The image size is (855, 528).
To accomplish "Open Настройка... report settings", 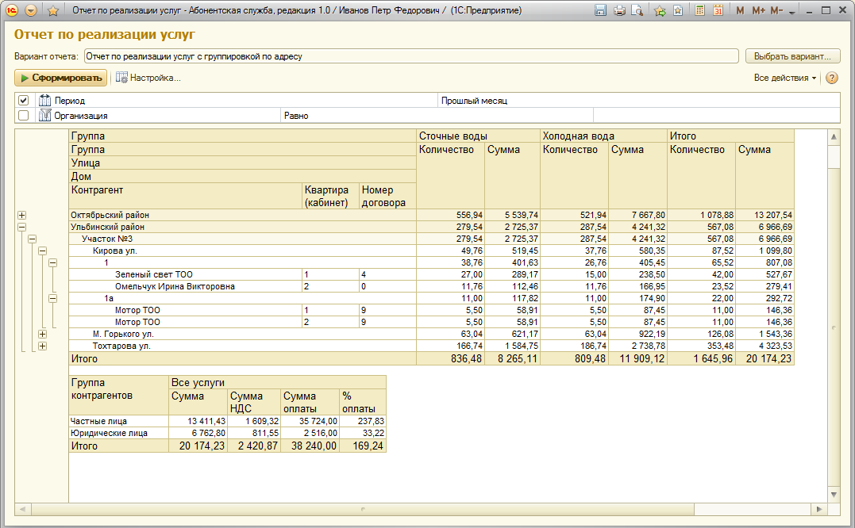I will (x=148, y=78).
